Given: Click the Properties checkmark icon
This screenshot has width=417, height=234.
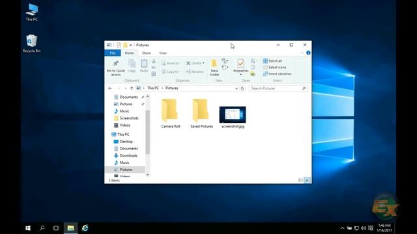Looking at the screenshot, I should point(240,64).
